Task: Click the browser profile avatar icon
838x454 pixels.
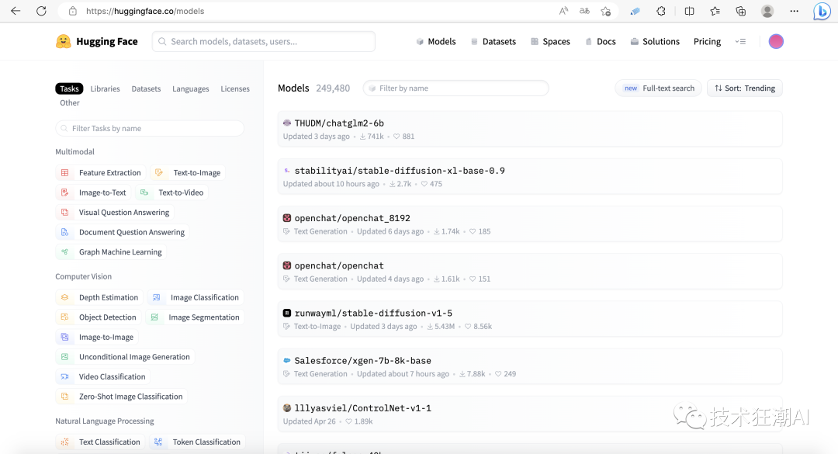Action: pos(767,11)
